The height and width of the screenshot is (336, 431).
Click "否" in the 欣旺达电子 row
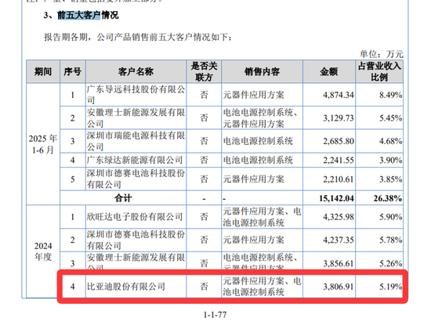click(x=204, y=217)
